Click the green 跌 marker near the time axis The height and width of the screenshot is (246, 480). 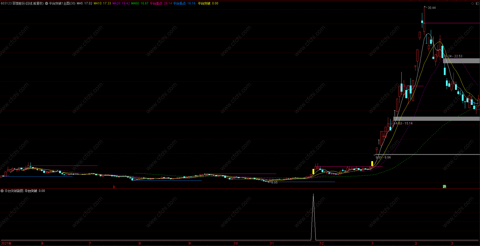pyautogui.click(x=445, y=186)
